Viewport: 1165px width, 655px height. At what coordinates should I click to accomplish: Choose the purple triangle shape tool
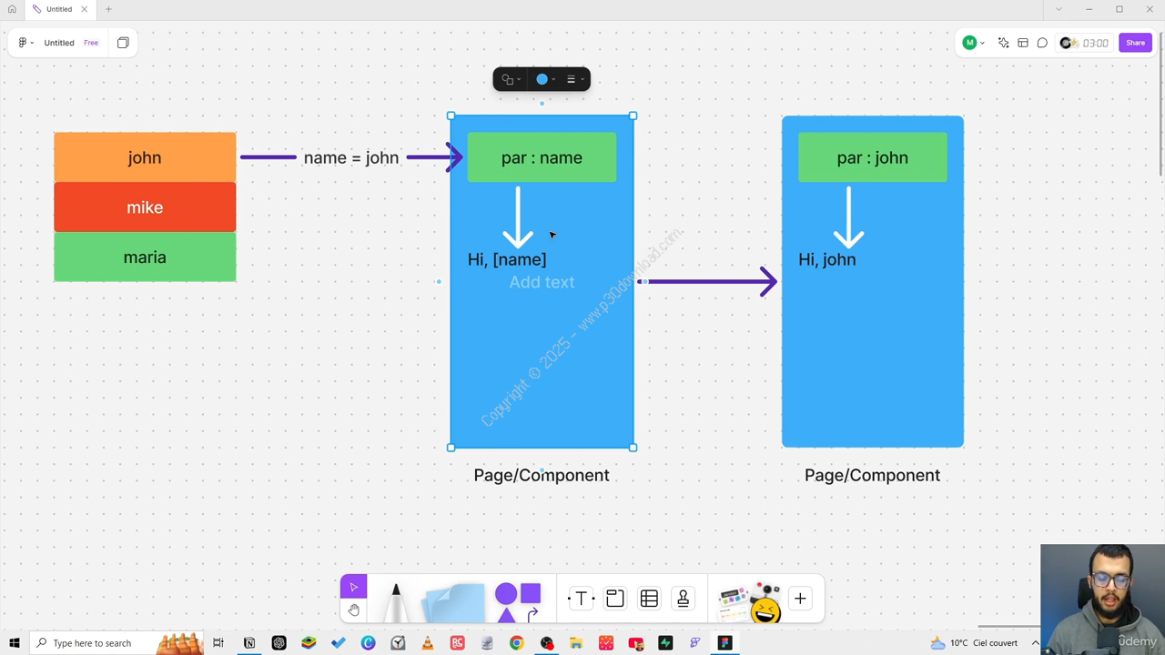pyautogui.click(x=506, y=616)
